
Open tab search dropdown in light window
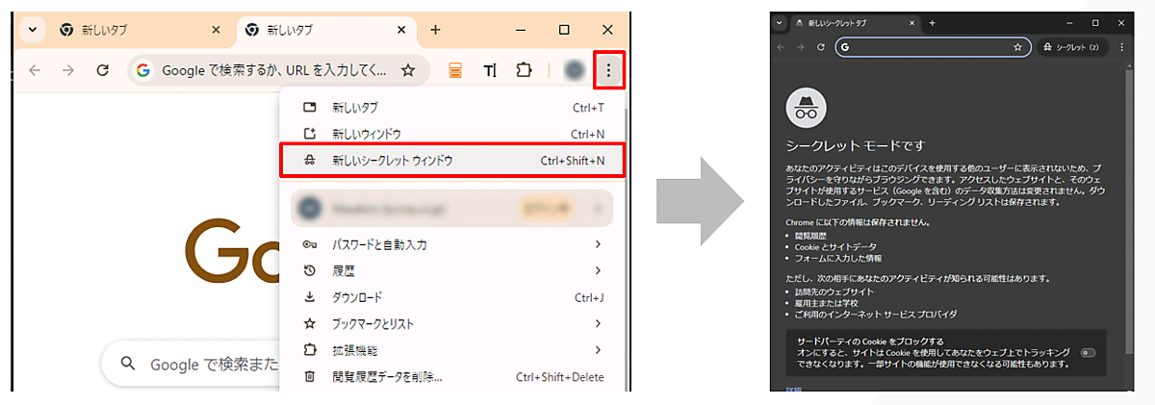point(33,30)
